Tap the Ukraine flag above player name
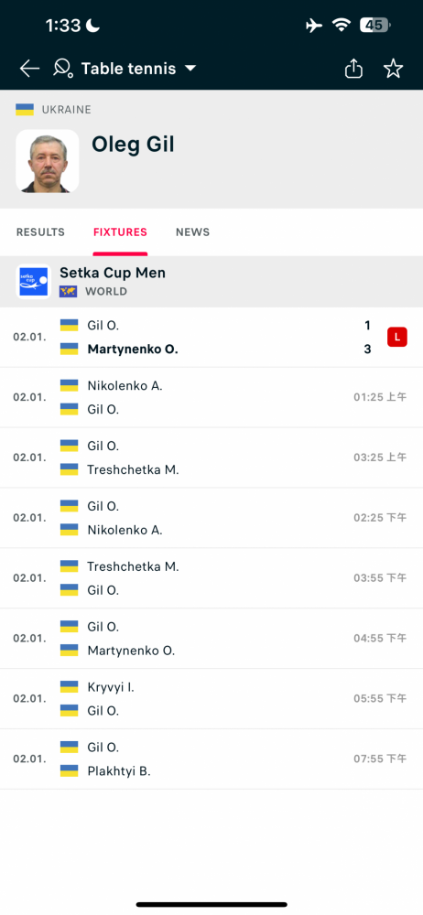 pos(25,110)
